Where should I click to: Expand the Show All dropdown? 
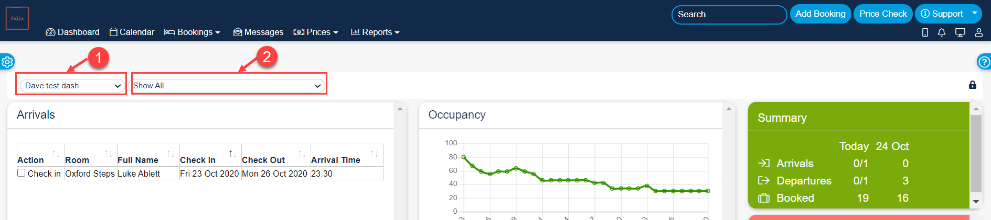click(228, 86)
